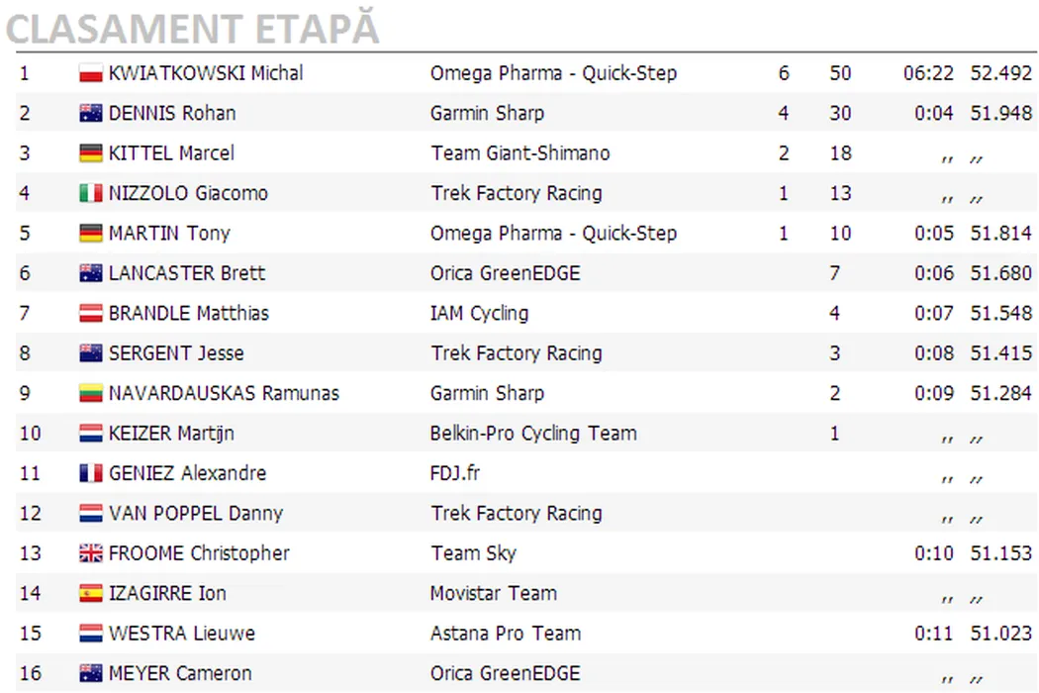Click the New Zealand flag beside SERGENT Jesse
The height and width of the screenshot is (693, 1039).
tap(91, 353)
